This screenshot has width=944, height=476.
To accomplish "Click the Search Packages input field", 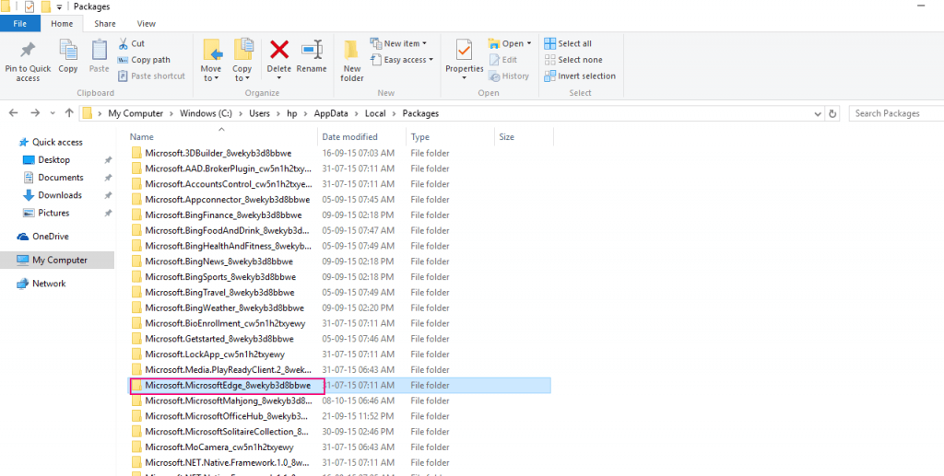I will (x=894, y=113).
